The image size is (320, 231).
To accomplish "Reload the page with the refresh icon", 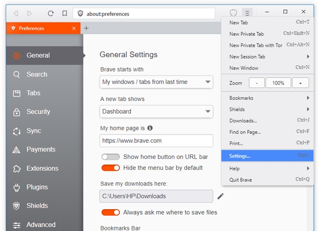I will click(x=51, y=13).
